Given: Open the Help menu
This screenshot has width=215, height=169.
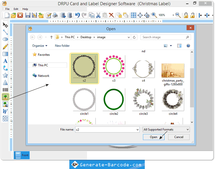Looking at the screenshot, I should 25,9.
